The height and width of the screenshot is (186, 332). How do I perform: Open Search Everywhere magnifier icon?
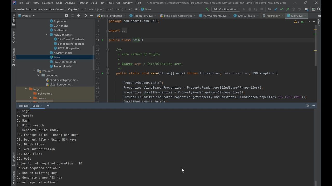tap(319, 9)
